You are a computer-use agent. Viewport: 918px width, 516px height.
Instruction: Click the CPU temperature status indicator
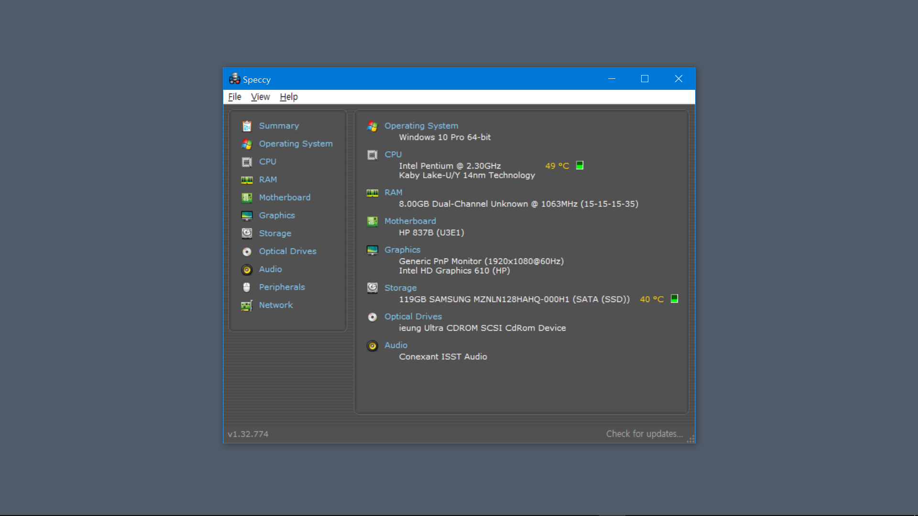tap(579, 165)
